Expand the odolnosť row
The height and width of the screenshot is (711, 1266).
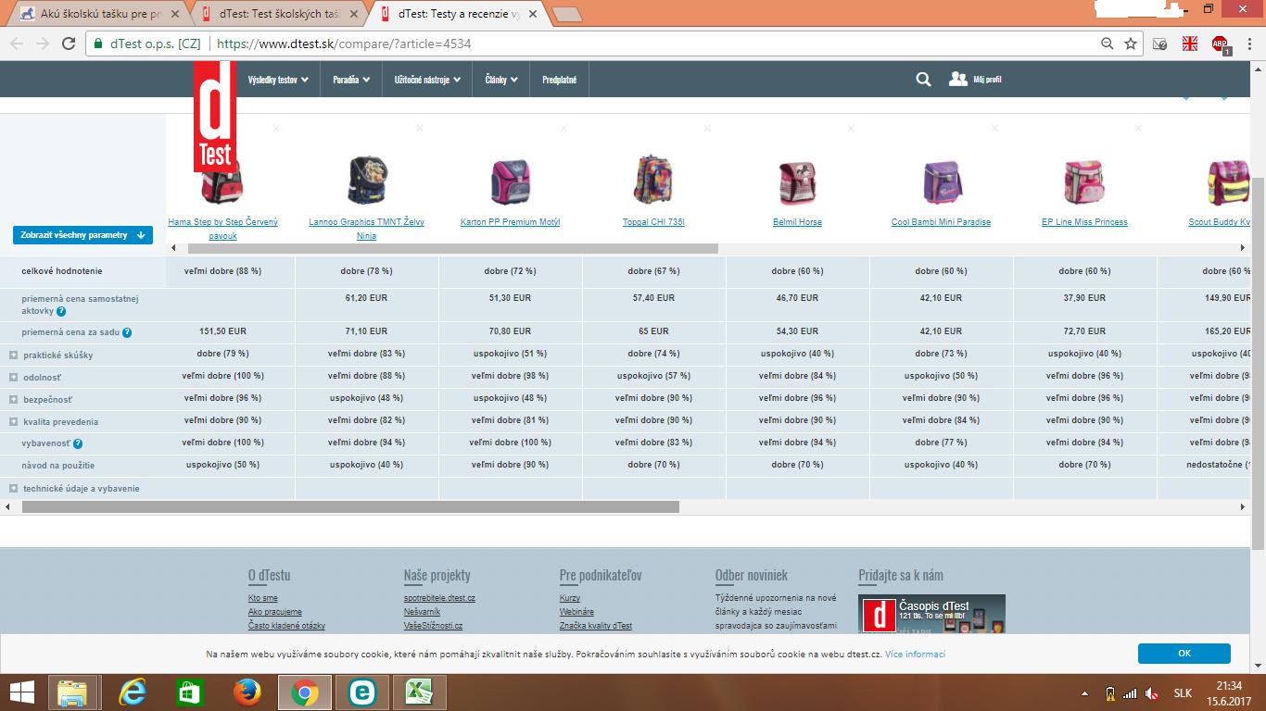[13, 378]
